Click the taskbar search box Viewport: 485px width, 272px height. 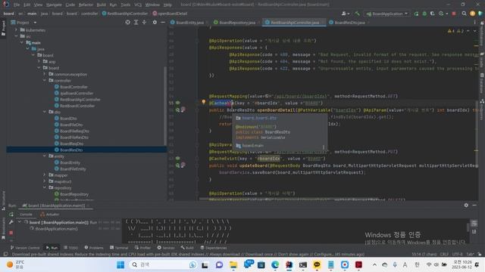164,264
